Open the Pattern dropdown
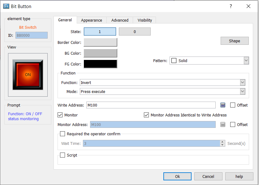 click(246, 61)
